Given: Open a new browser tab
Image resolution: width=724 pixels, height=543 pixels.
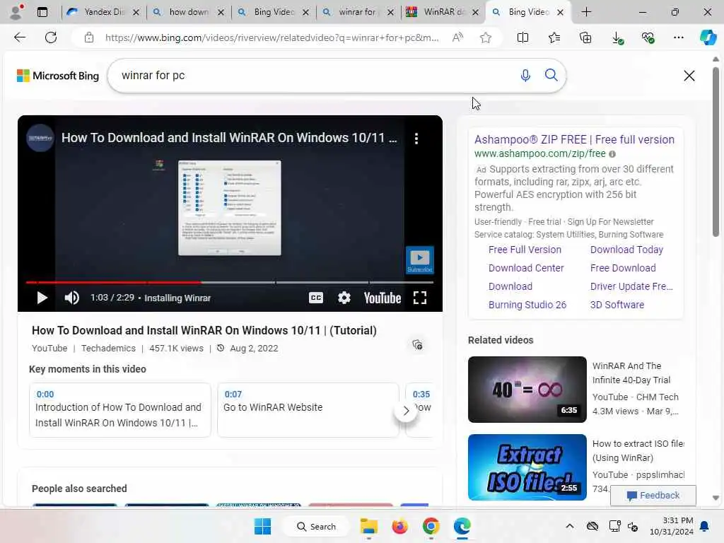Looking at the screenshot, I should [586, 12].
